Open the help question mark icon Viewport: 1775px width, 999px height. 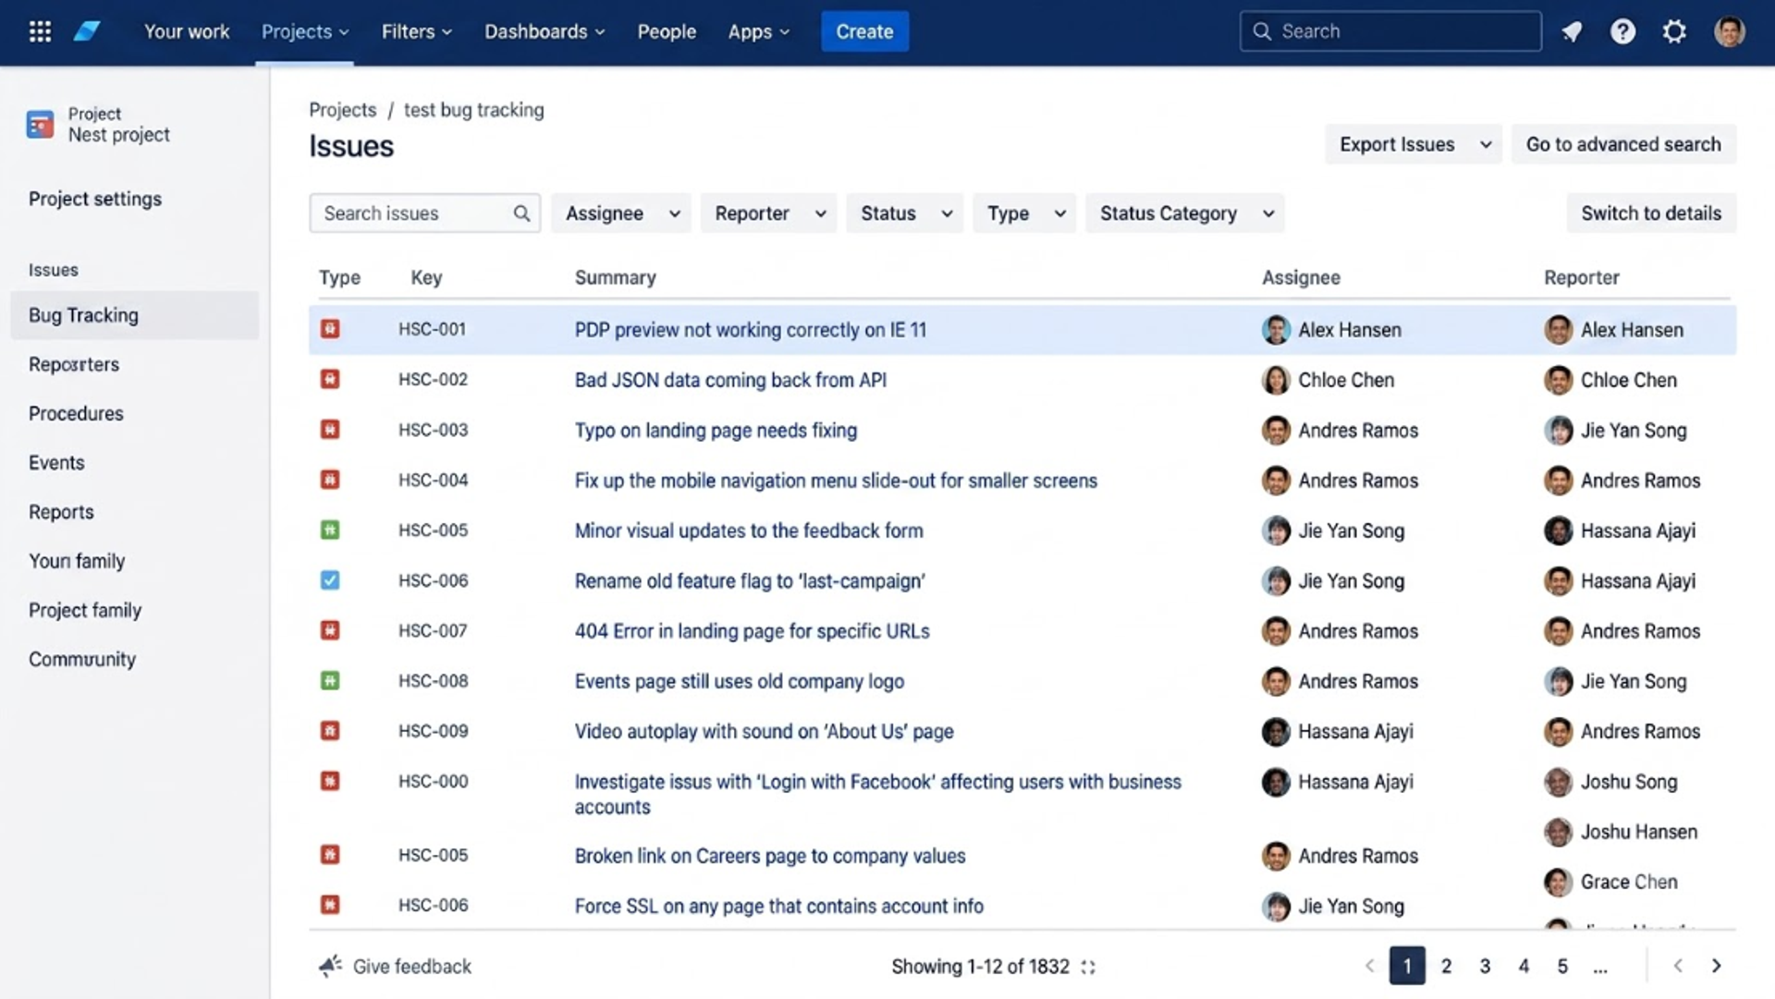click(1622, 31)
